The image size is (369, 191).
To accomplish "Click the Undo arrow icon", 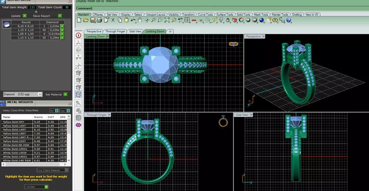I will pos(133,20).
